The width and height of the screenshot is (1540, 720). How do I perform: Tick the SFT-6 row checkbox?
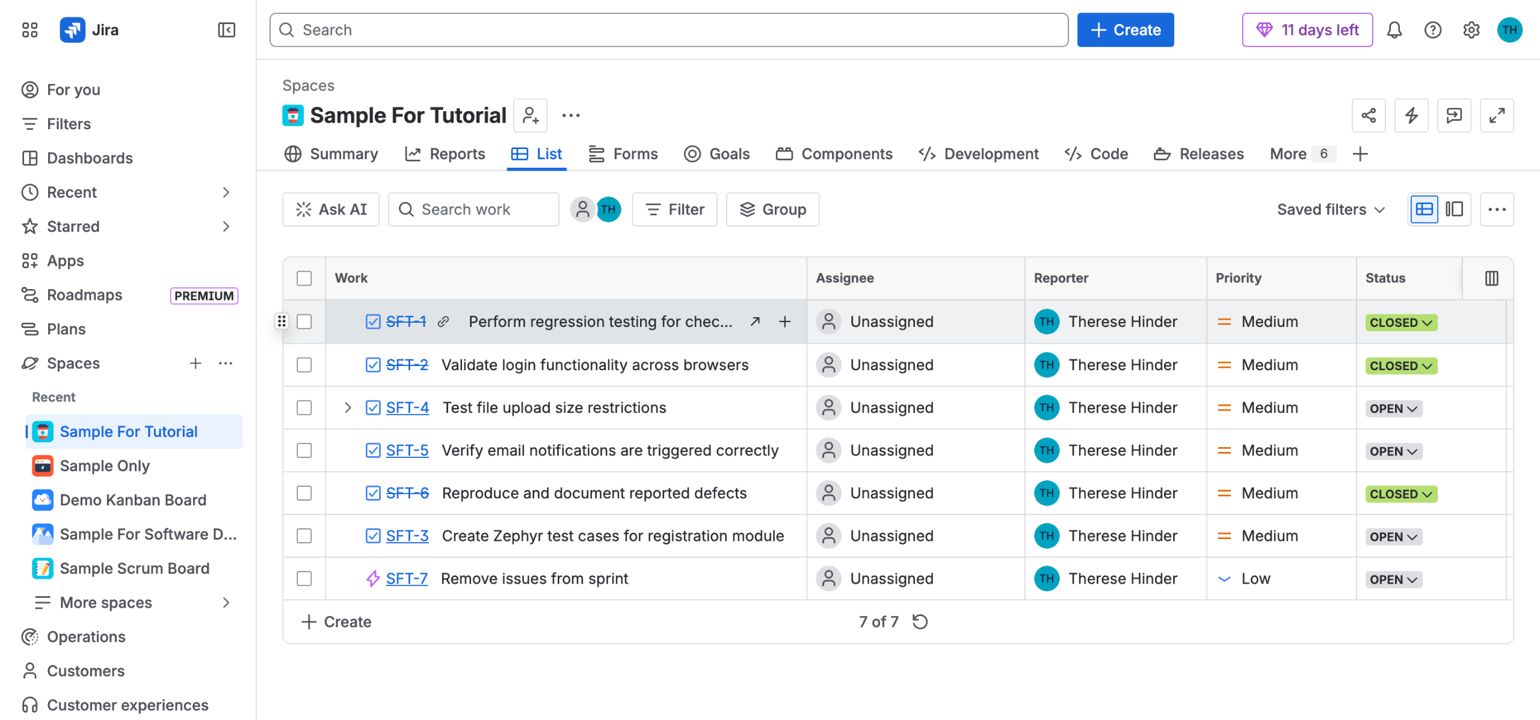pyautogui.click(x=304, y=493)
